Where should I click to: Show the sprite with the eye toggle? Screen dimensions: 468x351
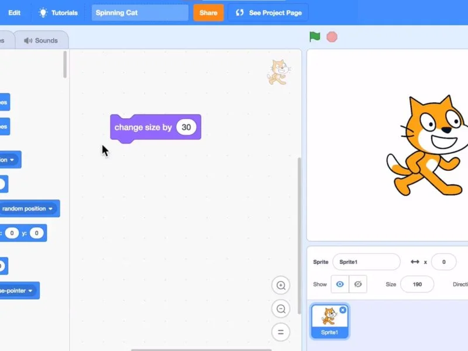pyautogui.click(x=339, y=284)
